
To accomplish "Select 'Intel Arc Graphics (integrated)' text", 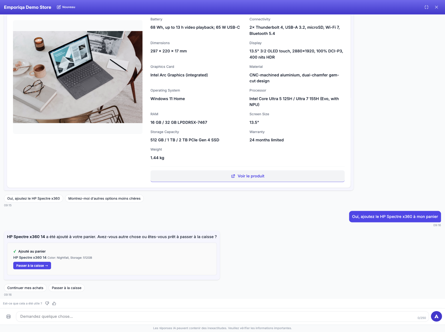I will click(179, 75).
